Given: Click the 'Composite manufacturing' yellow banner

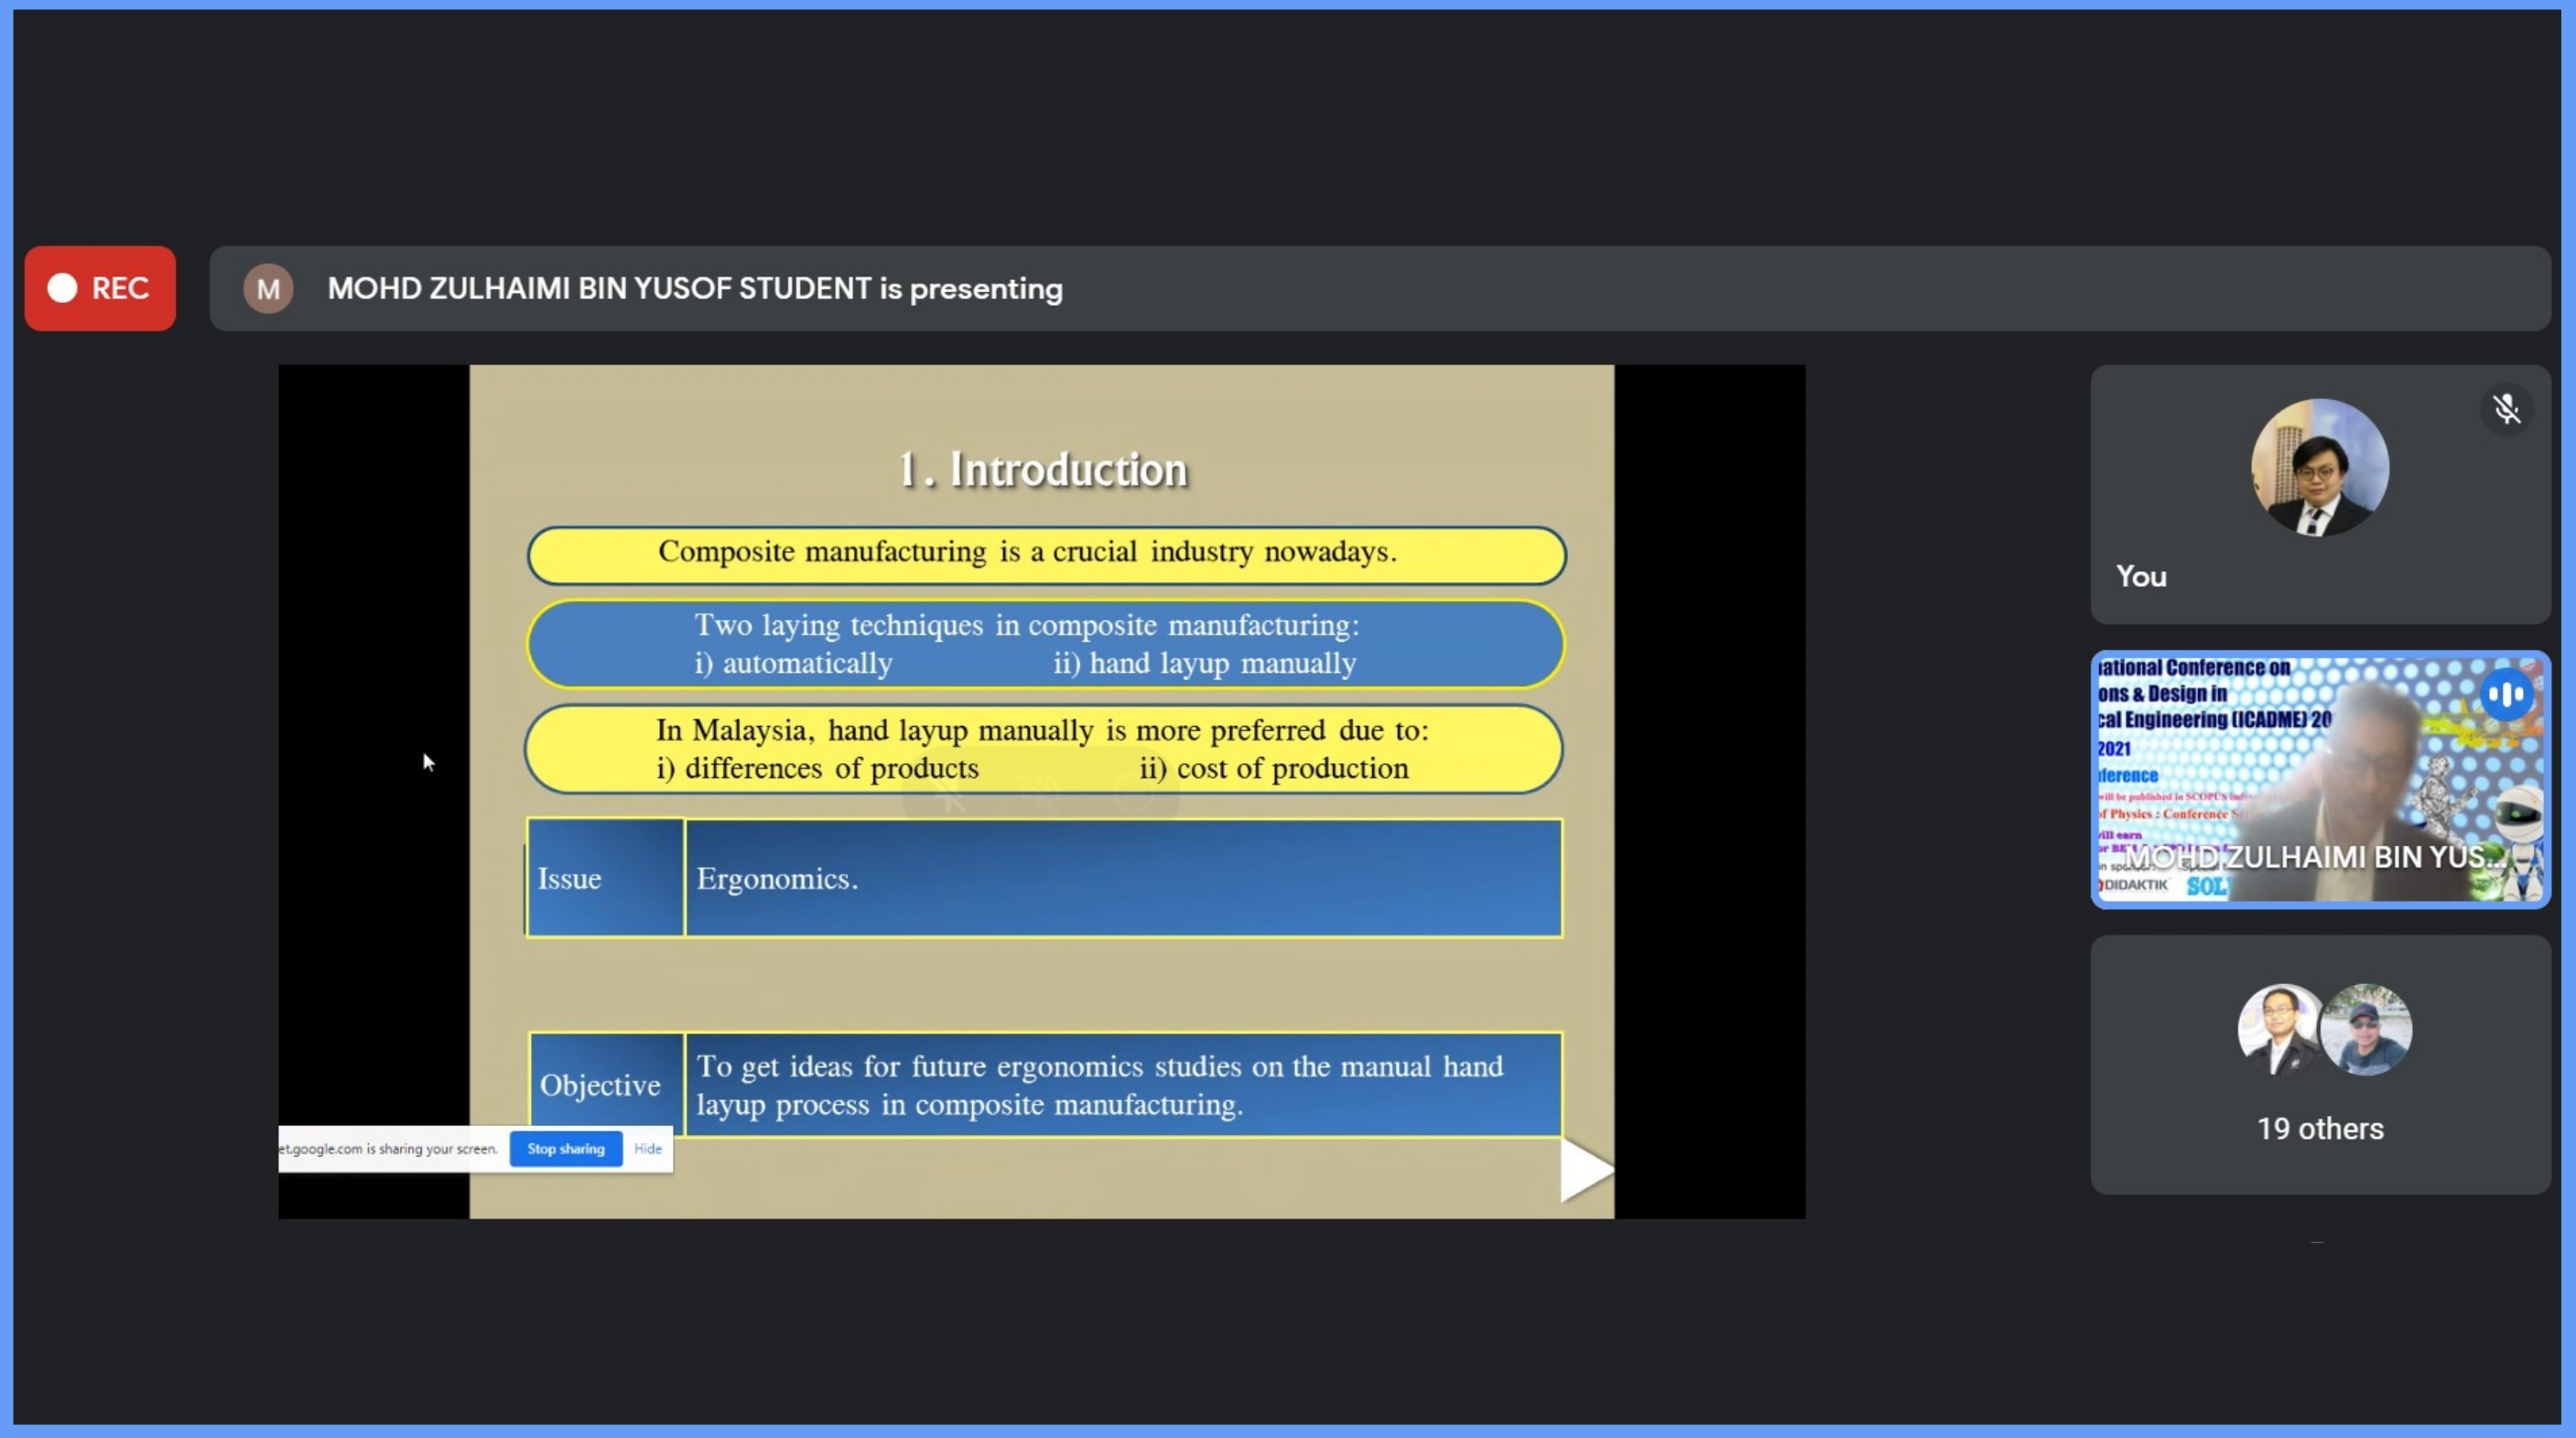Looking at the screenshot, I should tap(1046, 555).
